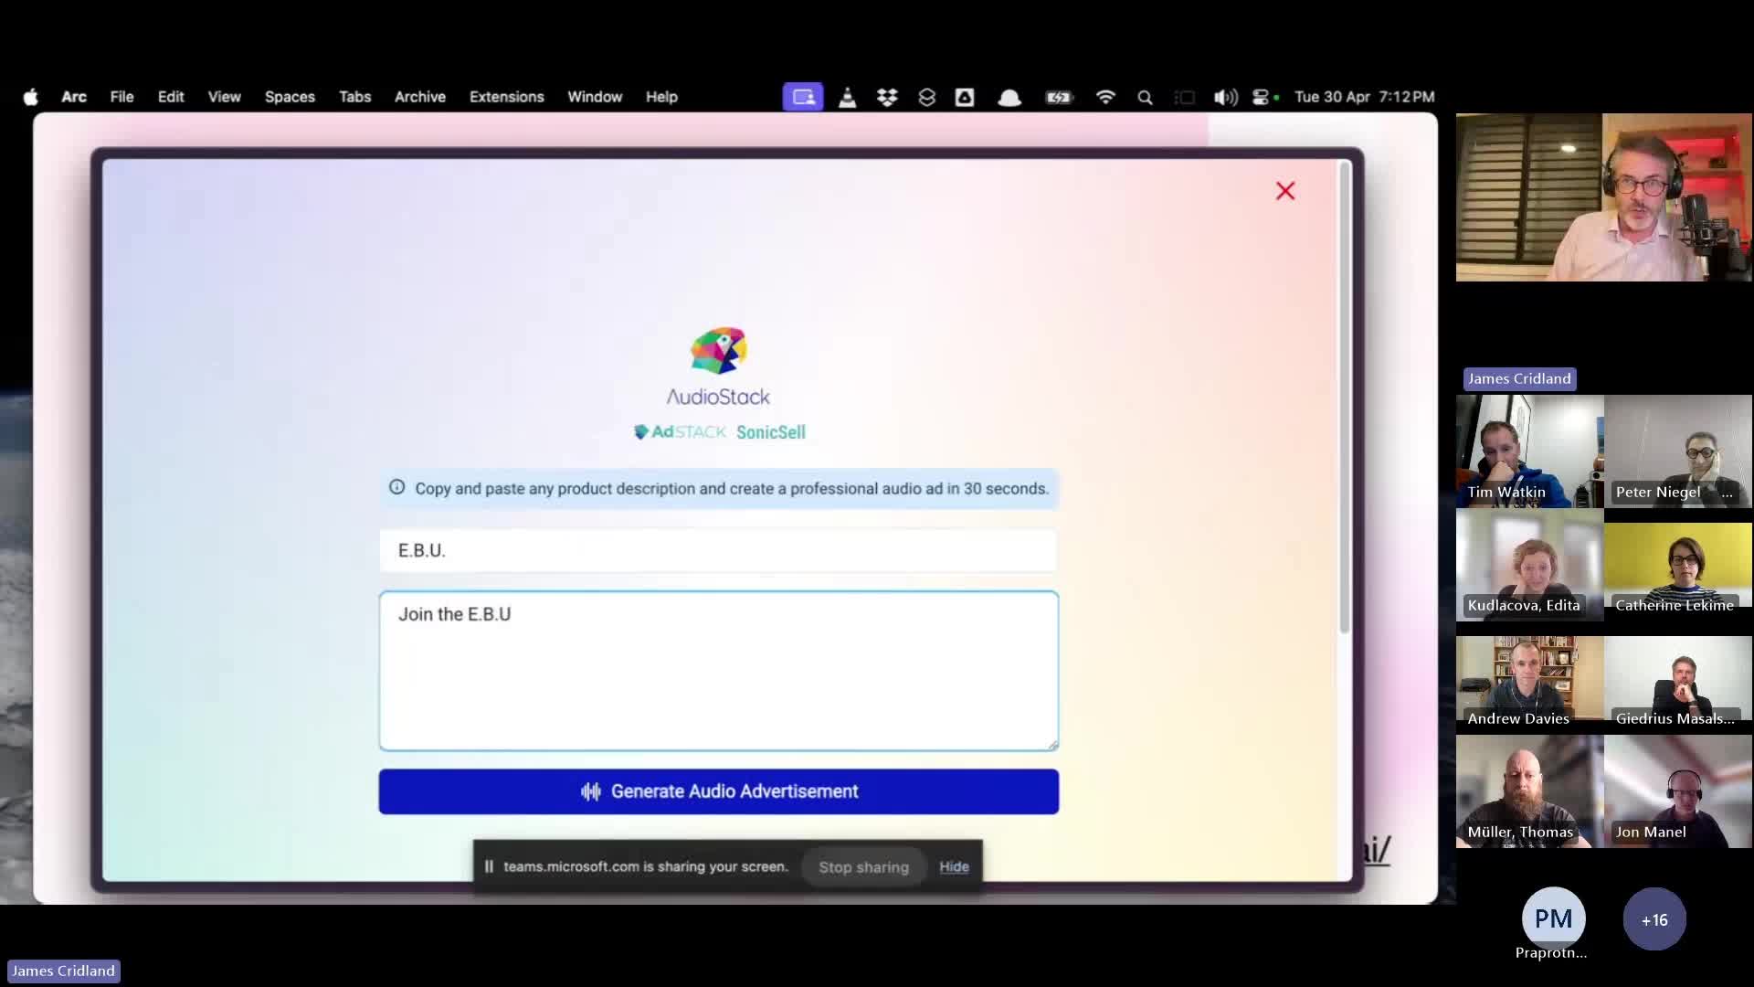Open the Tabs menu
The height and width of the screenshot is (987, 1754).
(x=354, y=97)
